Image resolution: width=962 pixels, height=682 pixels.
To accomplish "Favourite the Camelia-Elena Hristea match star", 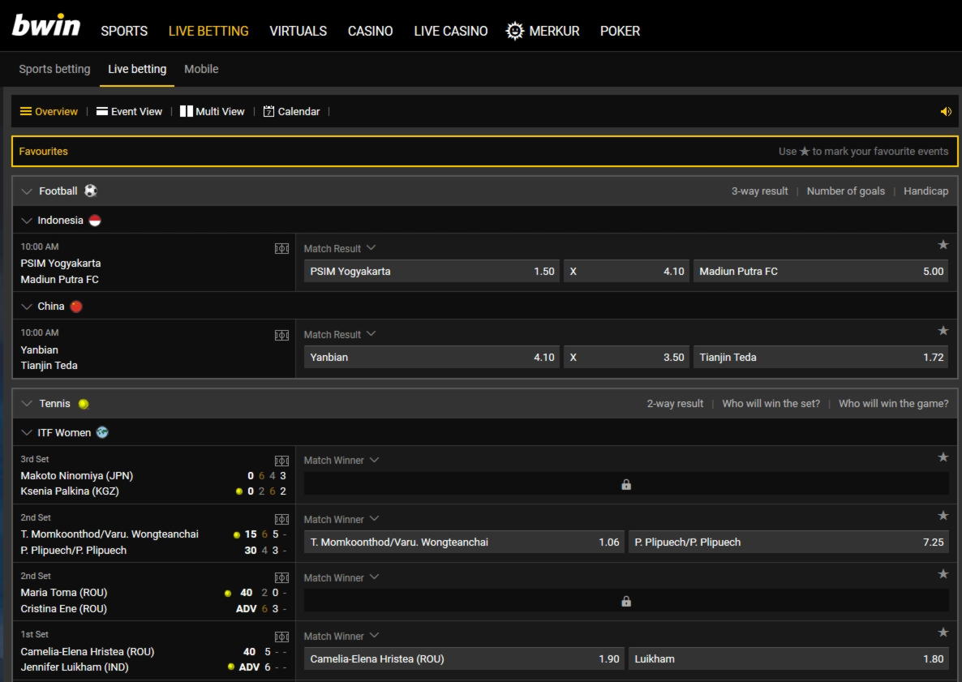I will [943, 633].
